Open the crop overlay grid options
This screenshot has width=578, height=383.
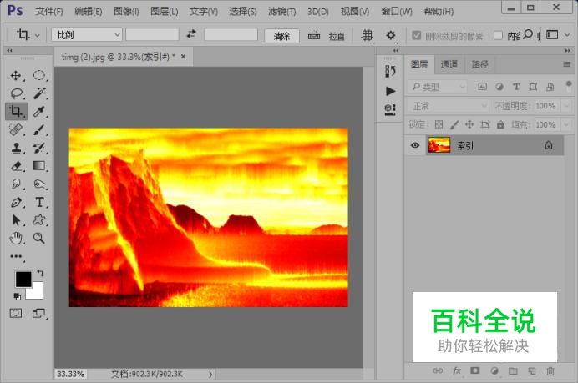point(367,36)
